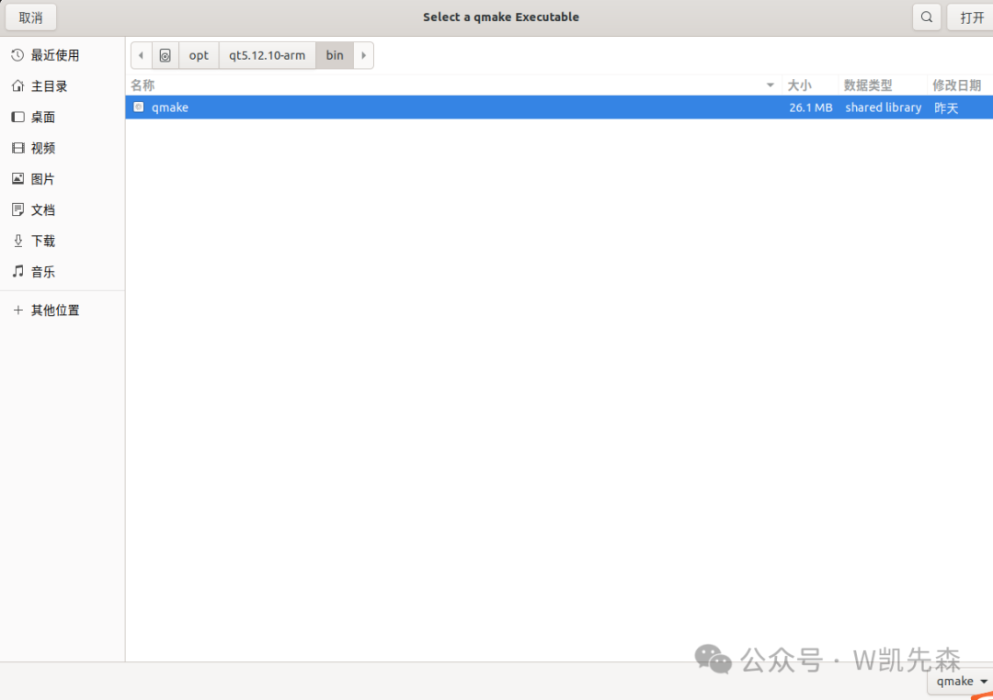Expand the qmake file filter dropdown
The height and width of the screenshot is (700, 993).
point(962,682)
